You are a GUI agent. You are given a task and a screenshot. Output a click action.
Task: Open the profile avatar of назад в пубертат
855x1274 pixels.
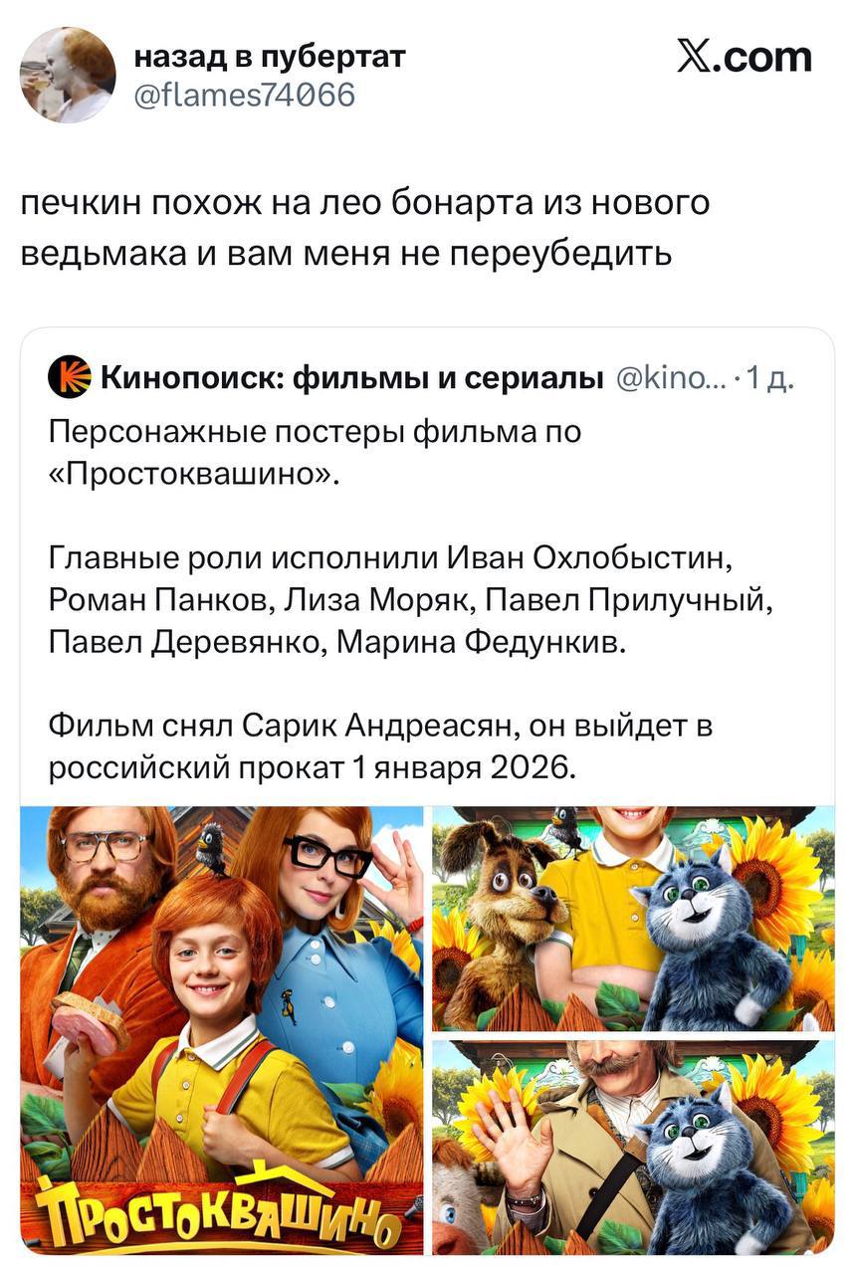(69, 75)
